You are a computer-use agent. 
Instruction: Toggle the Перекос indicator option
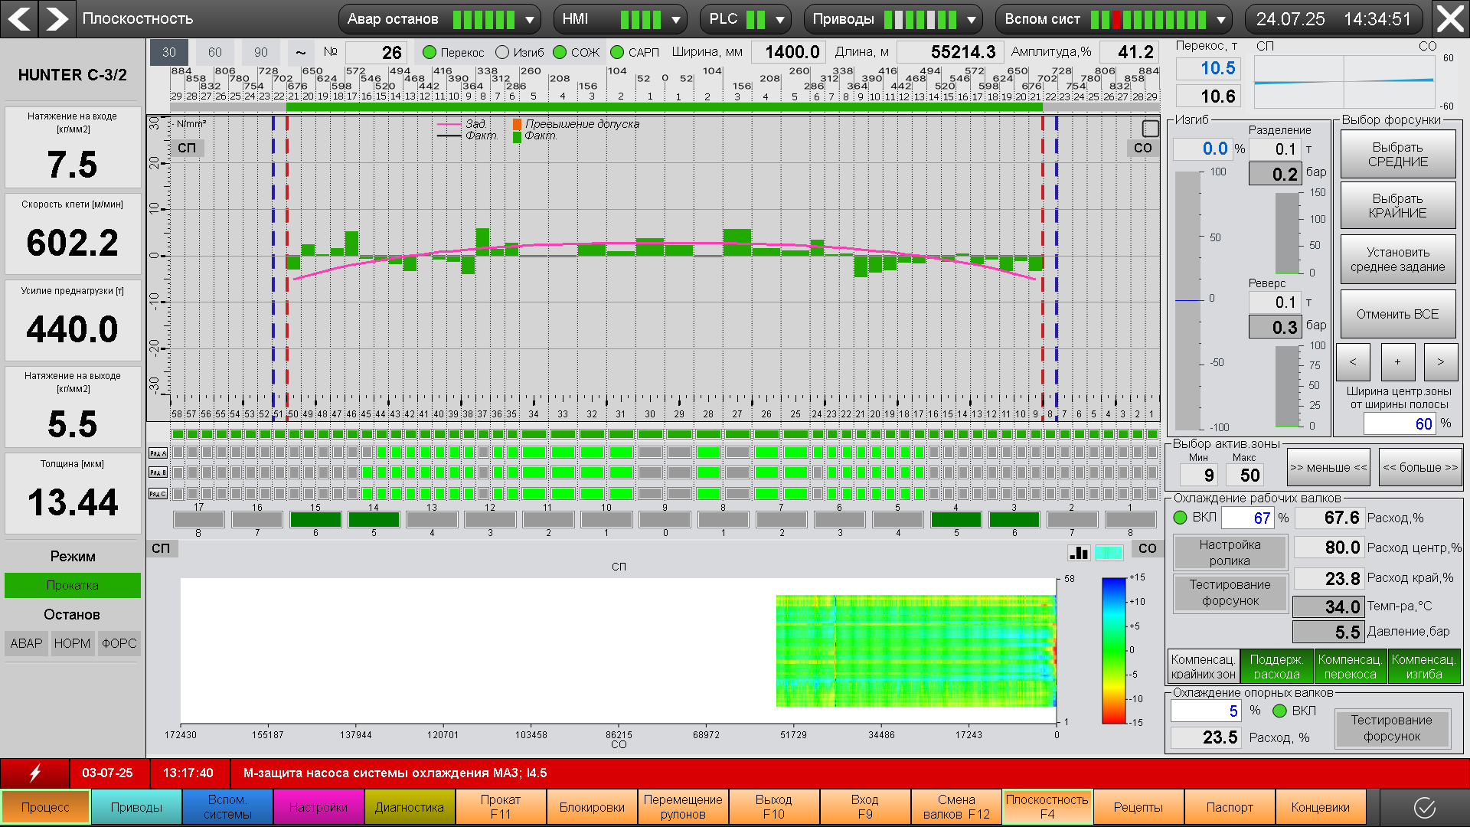point(430,52)
